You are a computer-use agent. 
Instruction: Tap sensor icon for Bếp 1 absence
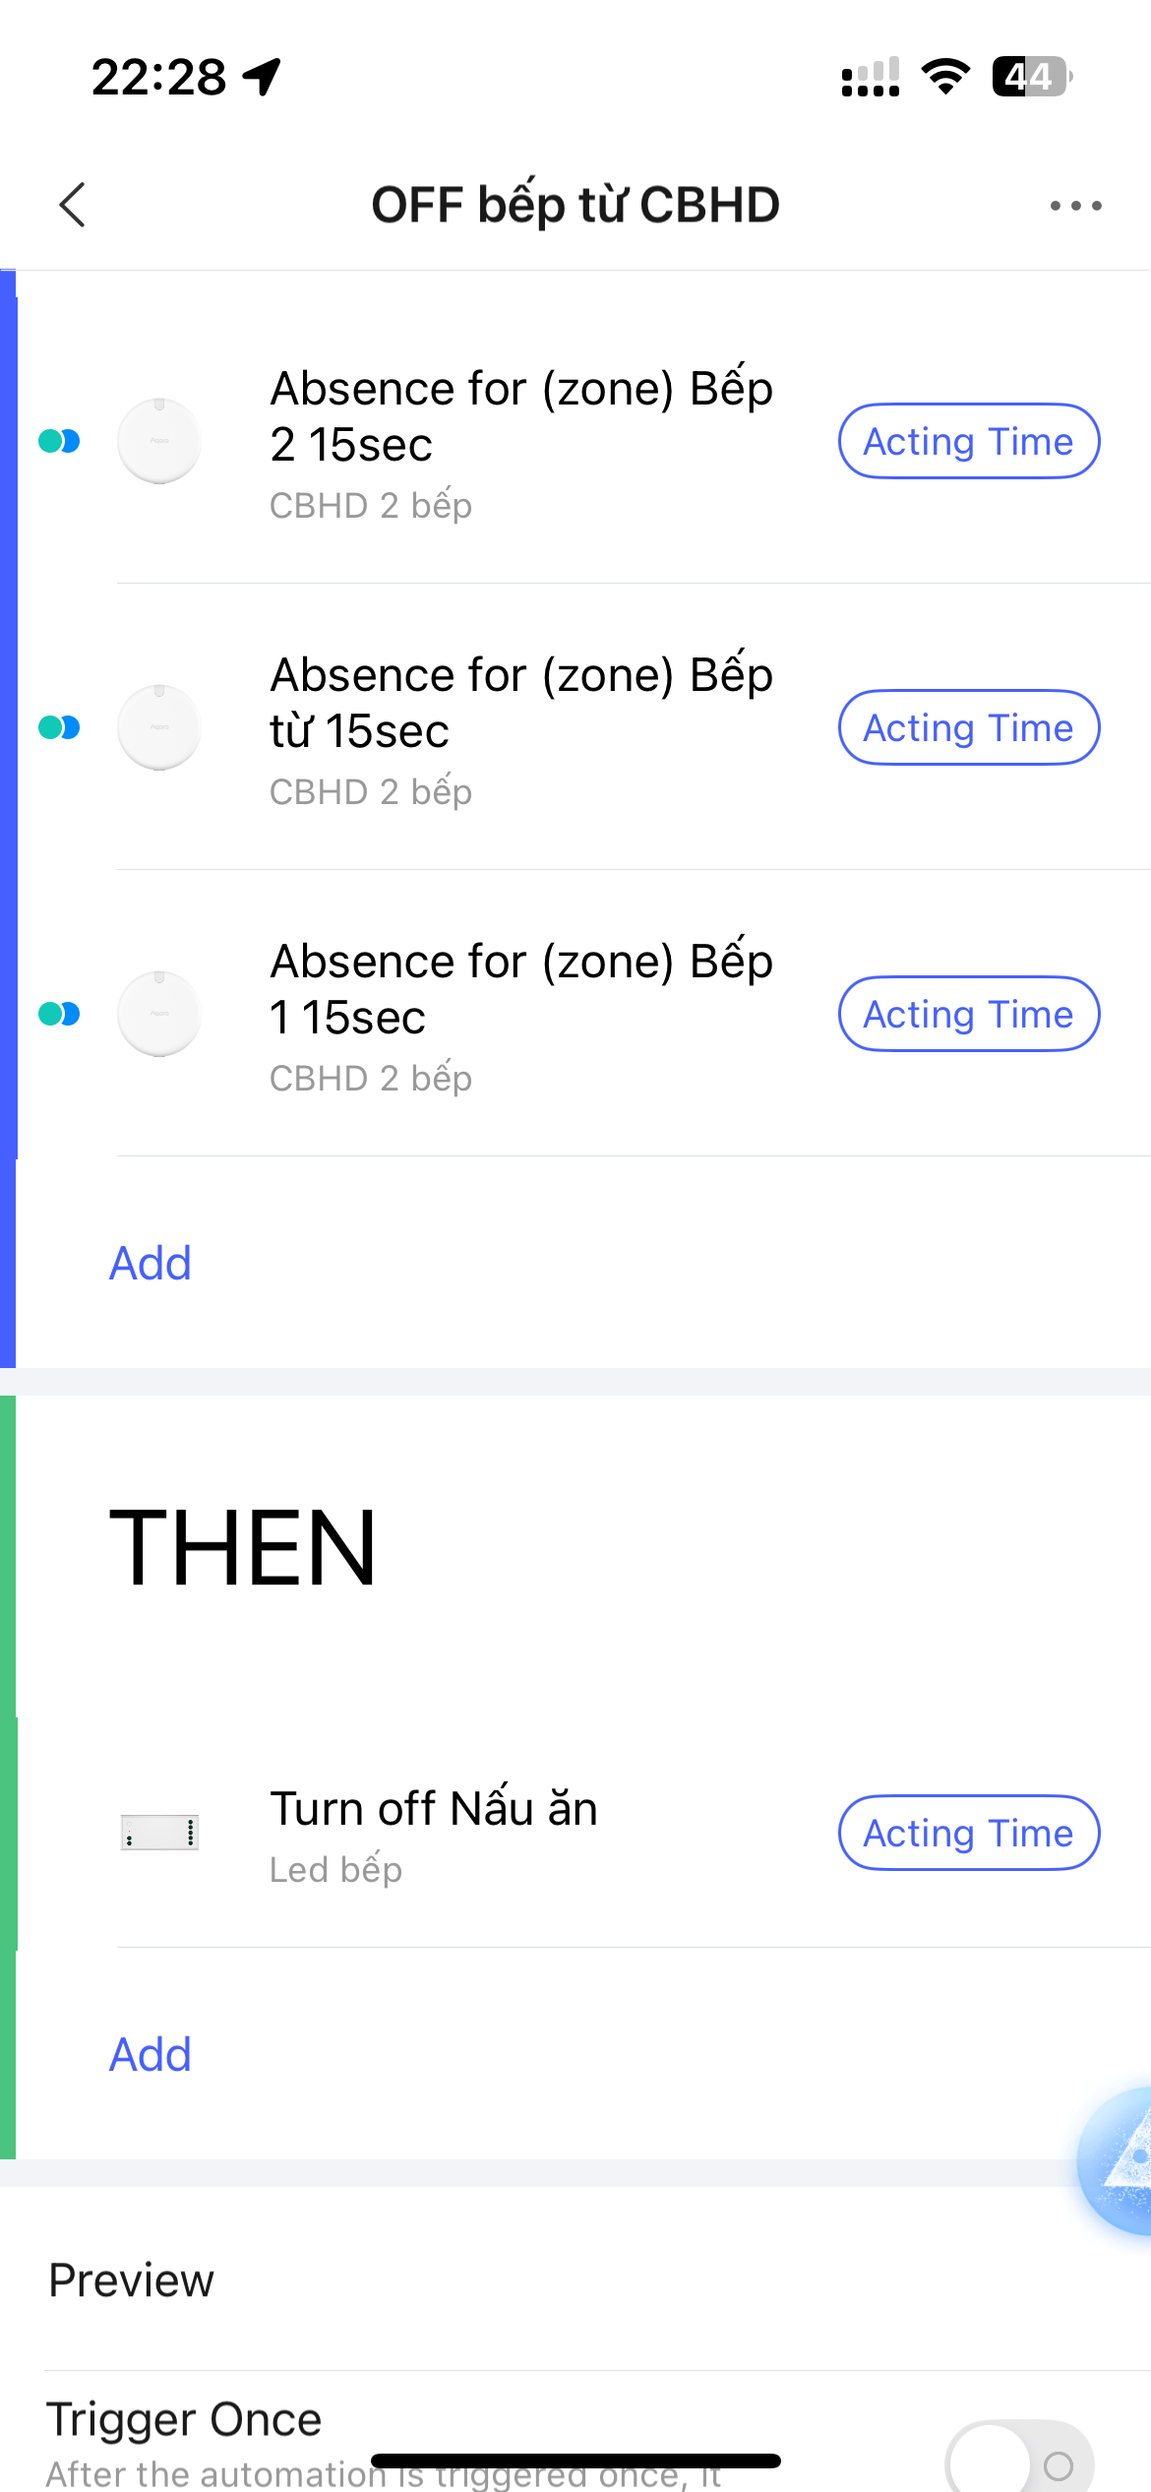pyautogui.click(x=159, y=1014)
